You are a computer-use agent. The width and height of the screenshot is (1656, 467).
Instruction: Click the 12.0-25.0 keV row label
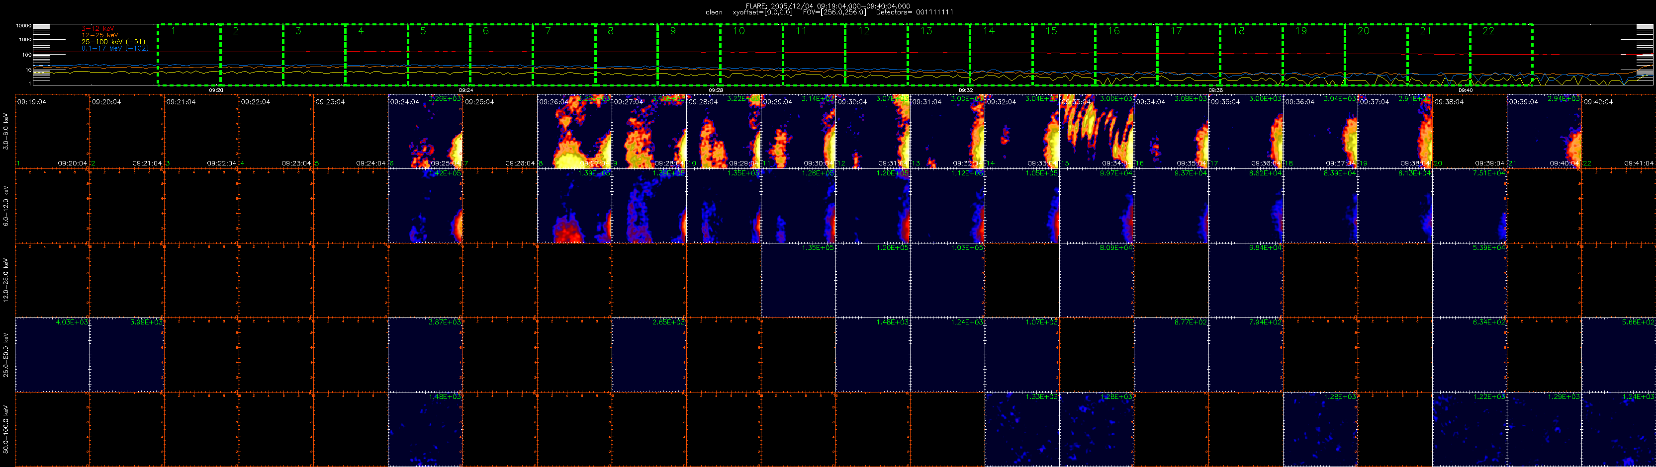[x=6, y=280]
